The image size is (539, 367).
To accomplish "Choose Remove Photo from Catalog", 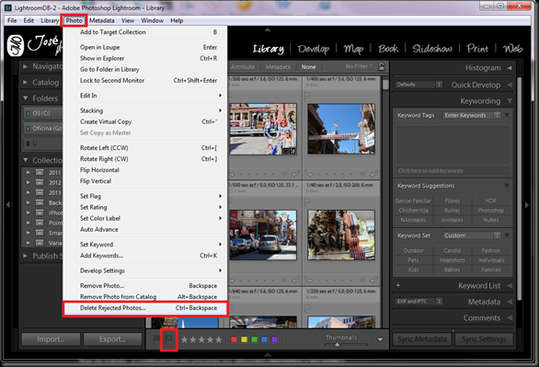I will (144, 297).
